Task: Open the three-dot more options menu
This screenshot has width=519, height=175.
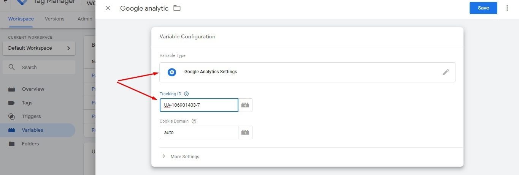Action: [x=507, y=8]
